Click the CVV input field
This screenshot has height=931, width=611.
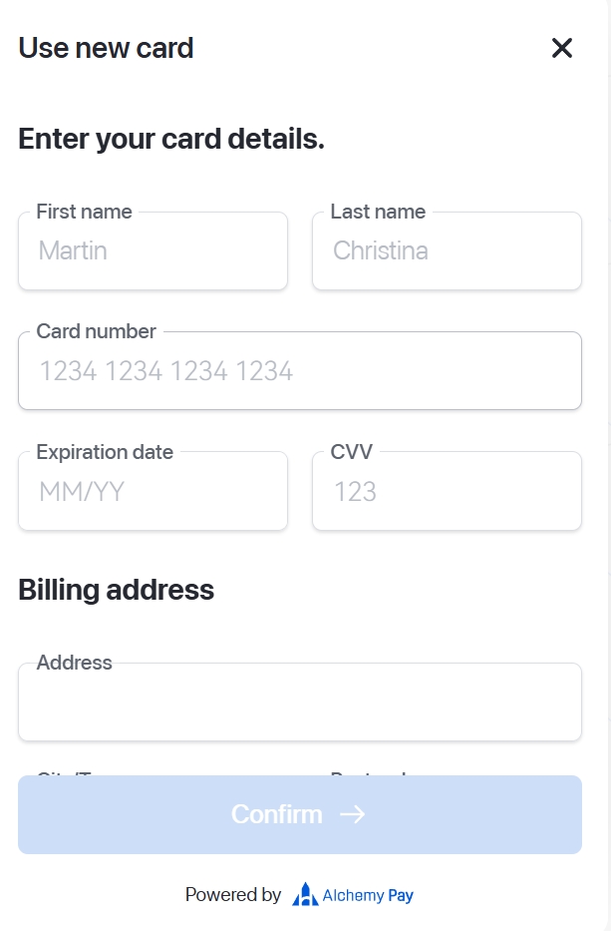pos(447,492)
